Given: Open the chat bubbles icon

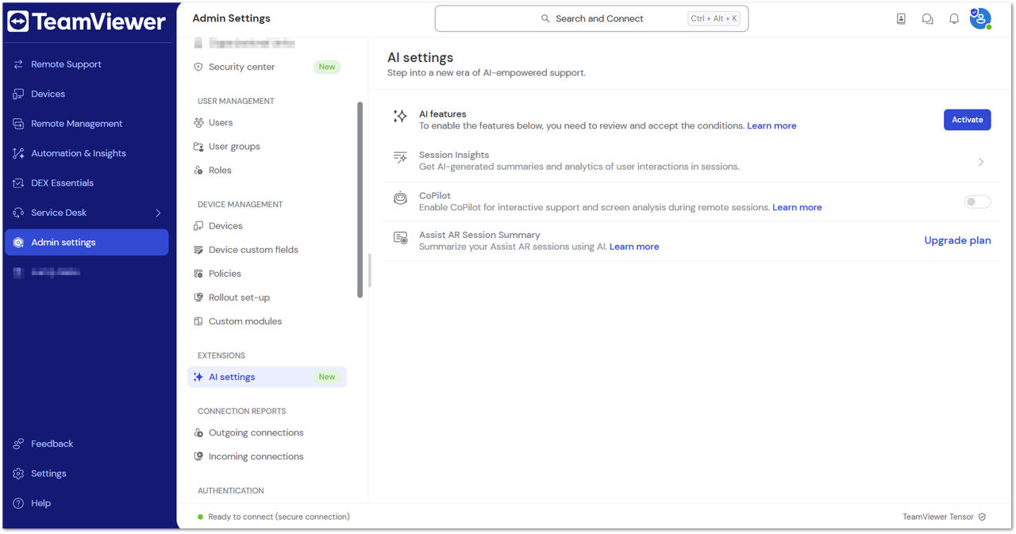Looking at the screenshot, I should [927, 19].
